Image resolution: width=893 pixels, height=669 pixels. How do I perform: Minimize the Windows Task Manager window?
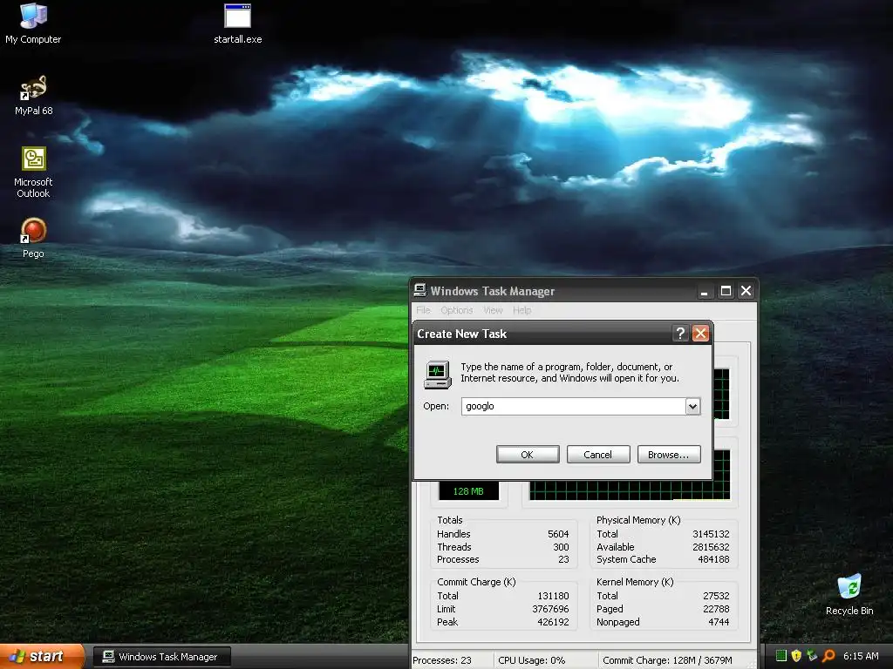(705, 291)
